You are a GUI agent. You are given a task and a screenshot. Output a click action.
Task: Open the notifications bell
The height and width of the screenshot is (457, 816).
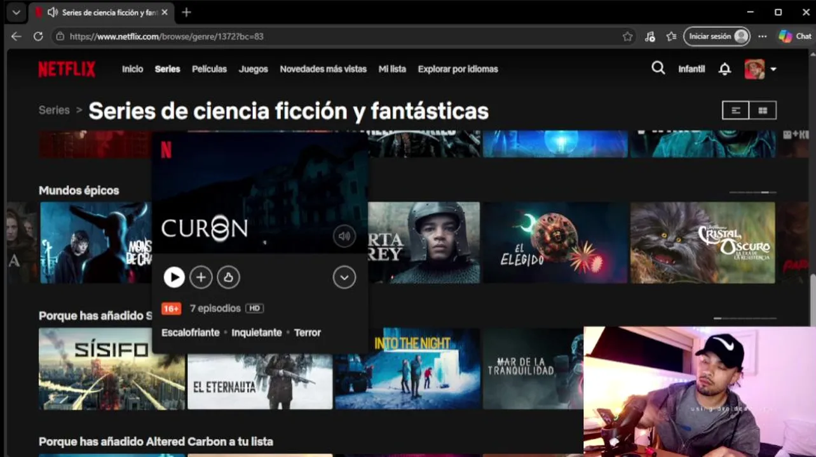click(x=724, y=69)
